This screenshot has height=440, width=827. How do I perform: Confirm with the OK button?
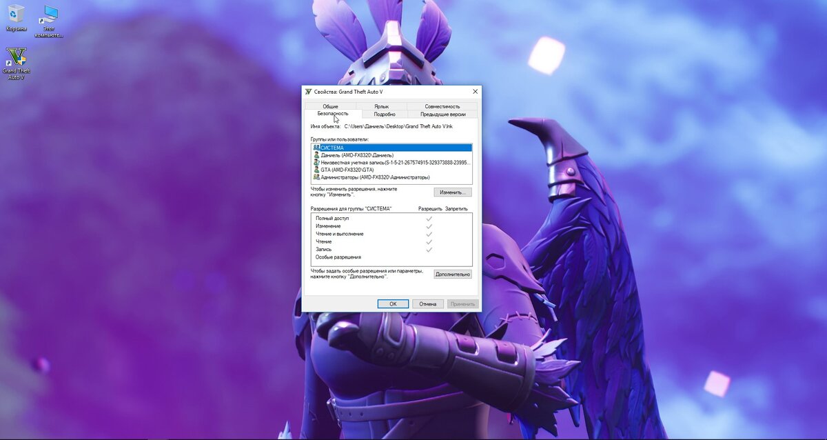point(393,303)
